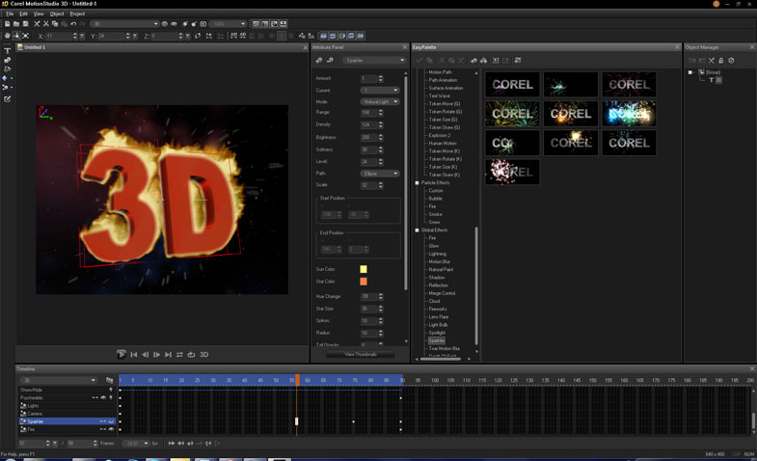Click the delete icon in Object Manager
The width and height of the screenshot is (757, 461).
click(712, 61)
